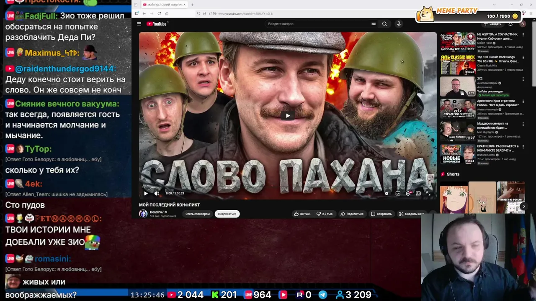Expand the browser tab list chevron
This screenshot has height=301, width=536.
coord(494,5)
